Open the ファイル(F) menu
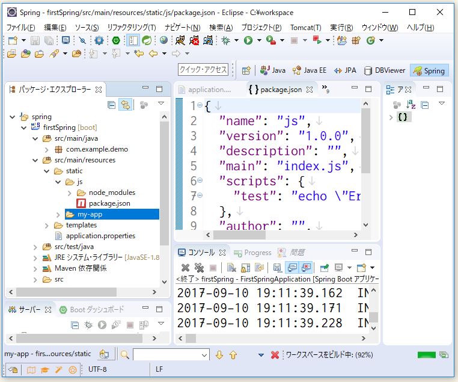Viewport: 458px width, 382px height. [21, 28]
